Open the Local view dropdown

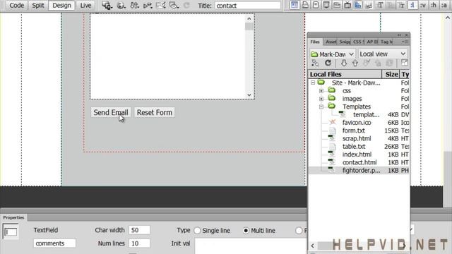click(383, 54)
